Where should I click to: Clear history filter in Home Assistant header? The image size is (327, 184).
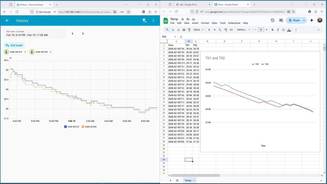144,21
